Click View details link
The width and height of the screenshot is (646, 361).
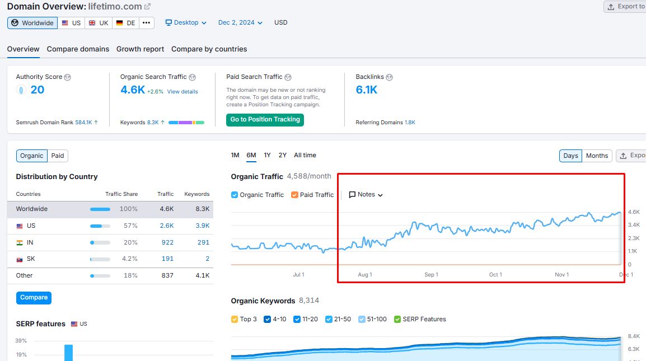[x=182, y=91]
